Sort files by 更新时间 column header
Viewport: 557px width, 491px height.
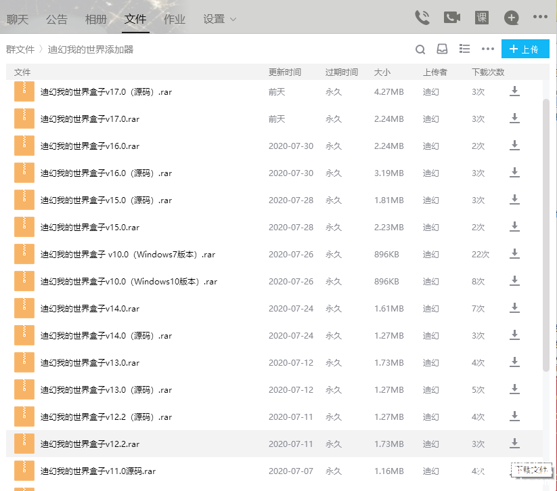click(284, 72)
